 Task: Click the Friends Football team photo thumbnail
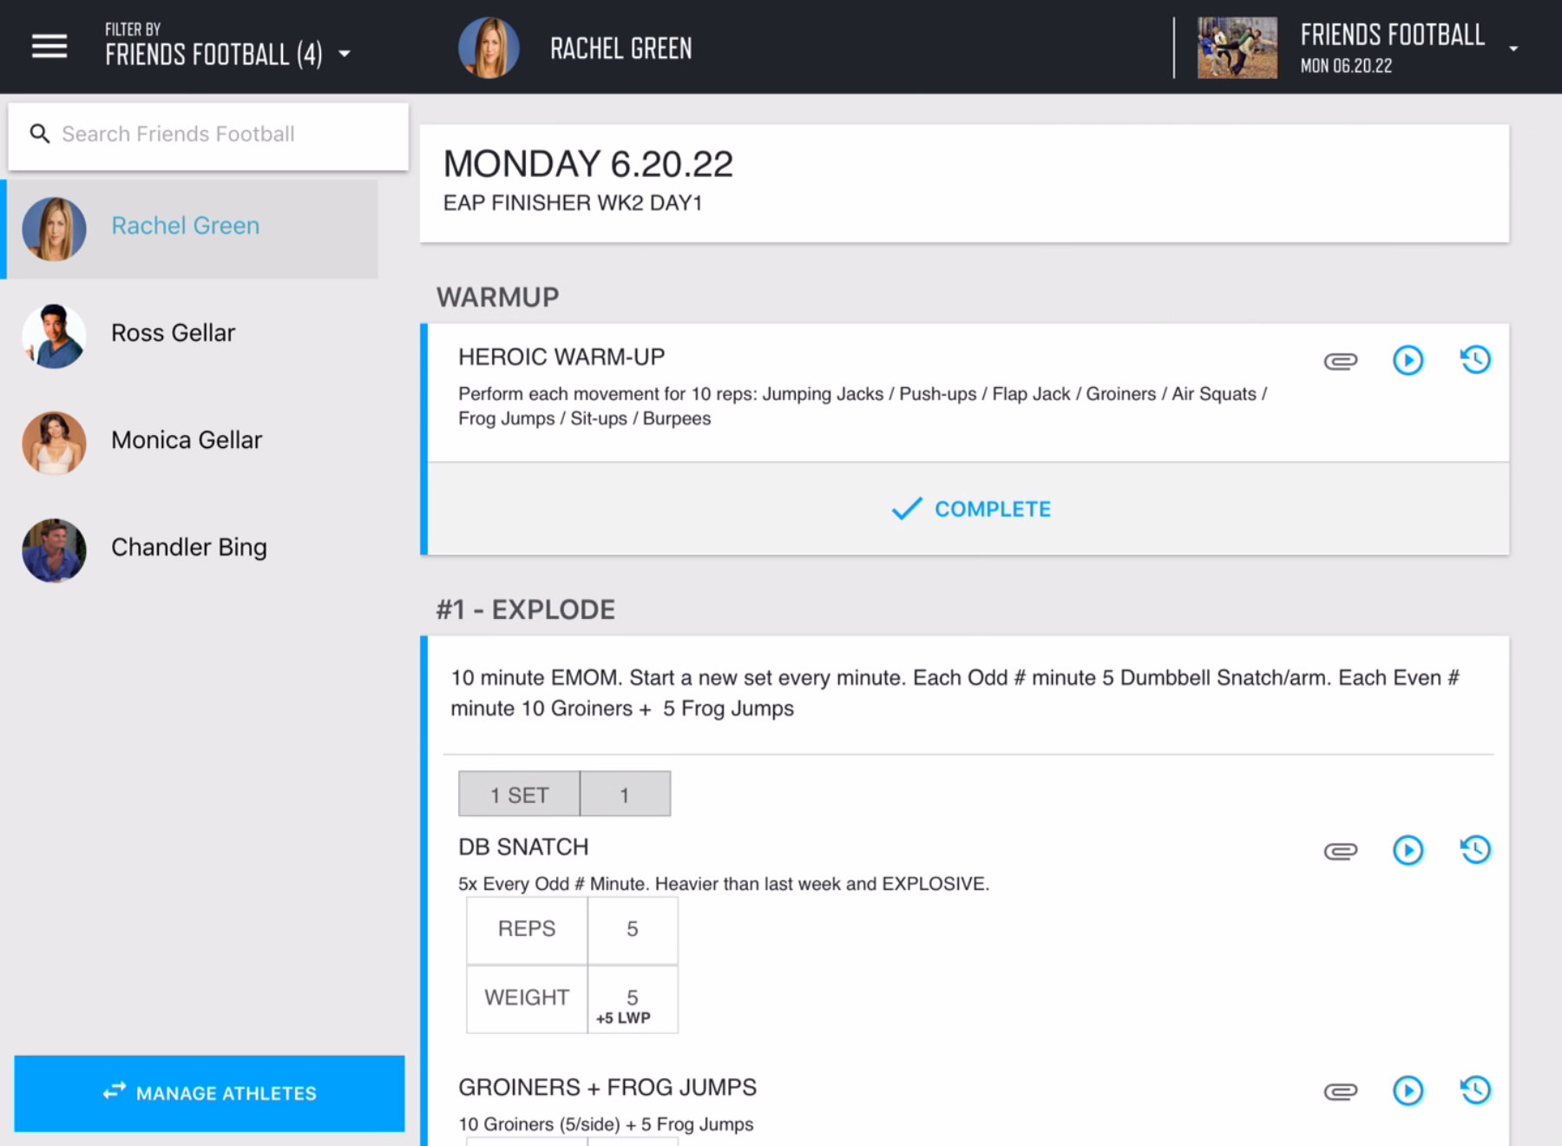1237,48
